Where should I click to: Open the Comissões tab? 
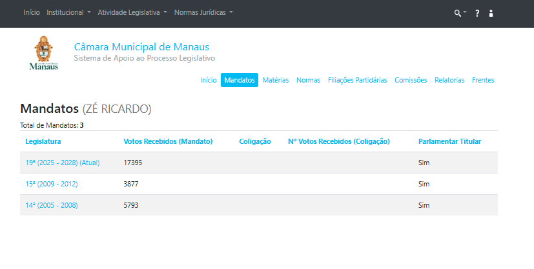click(411, 80)
